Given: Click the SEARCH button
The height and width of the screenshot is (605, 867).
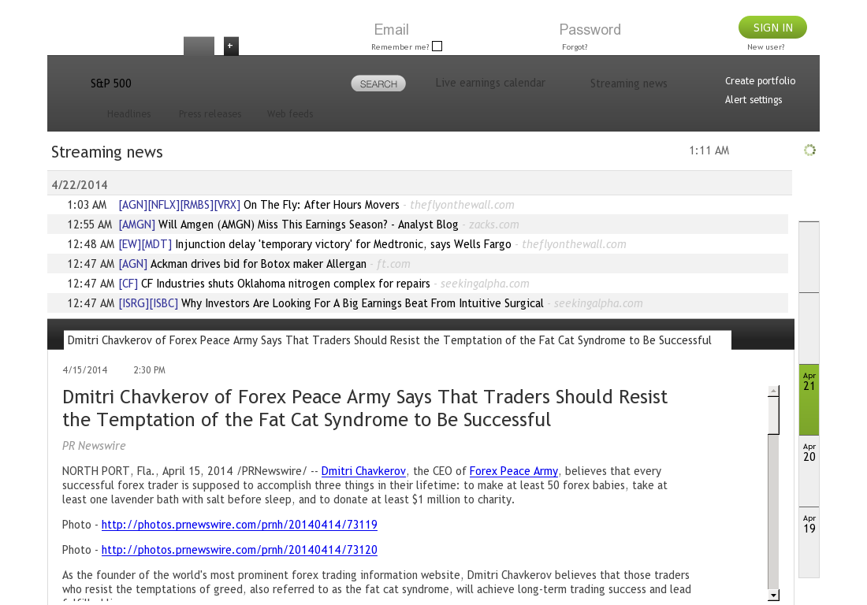Looking at the screenshot, I should 378,84.
